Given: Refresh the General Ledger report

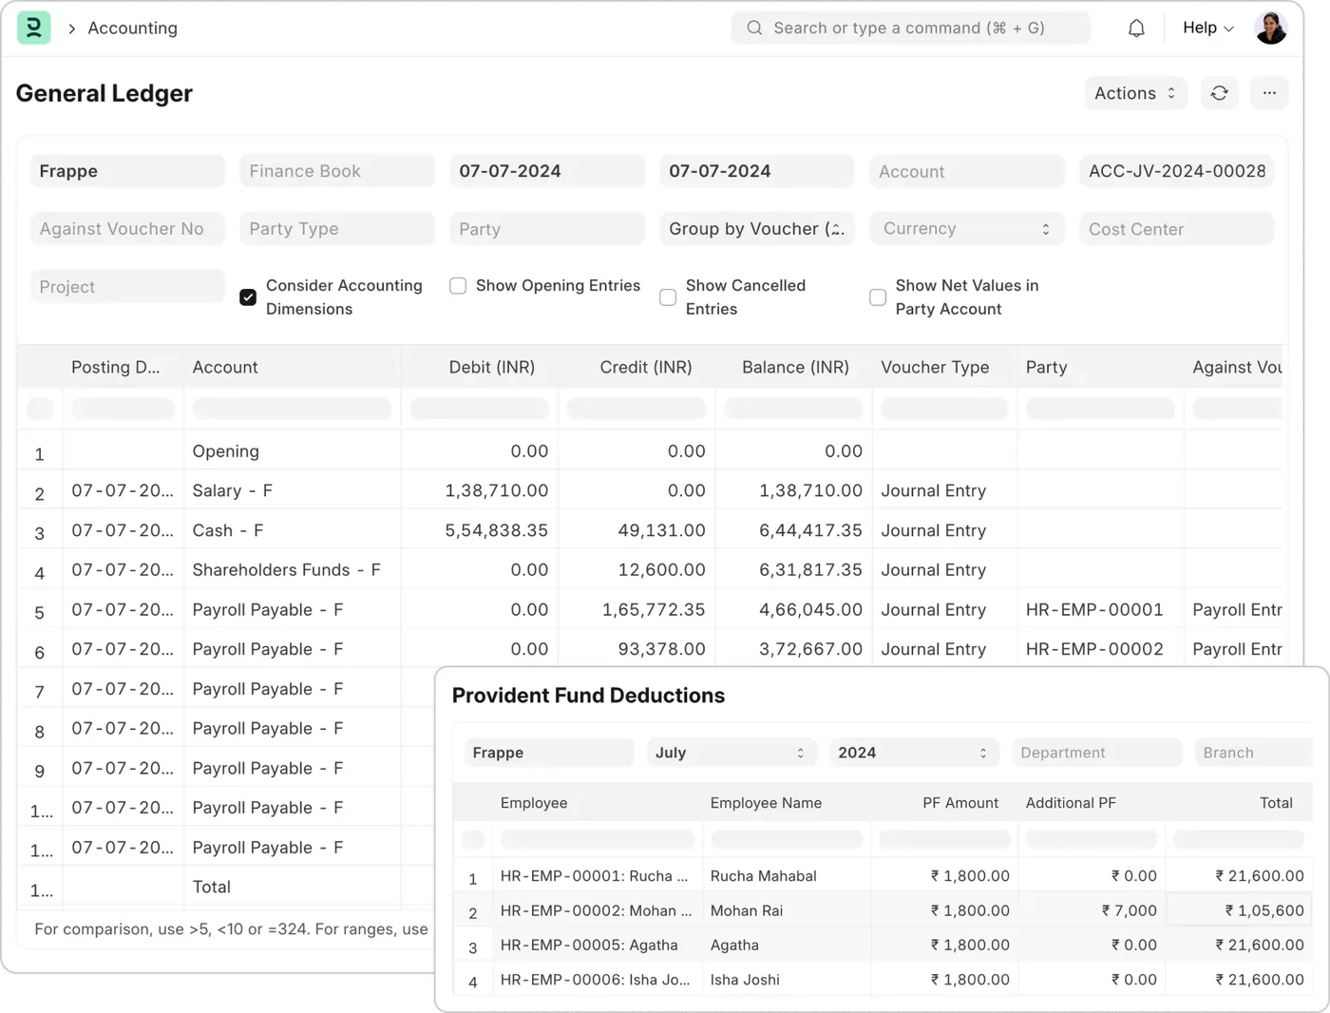Looking at the screenshot, I should [x=1220, y=93].
